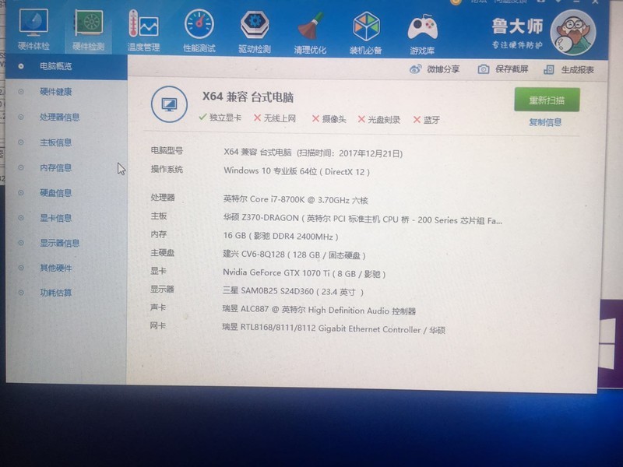Click the RTL8168 Gigabit Ethernet value
Viewport: 623px width, 467px height.
[x=333, y=328]
